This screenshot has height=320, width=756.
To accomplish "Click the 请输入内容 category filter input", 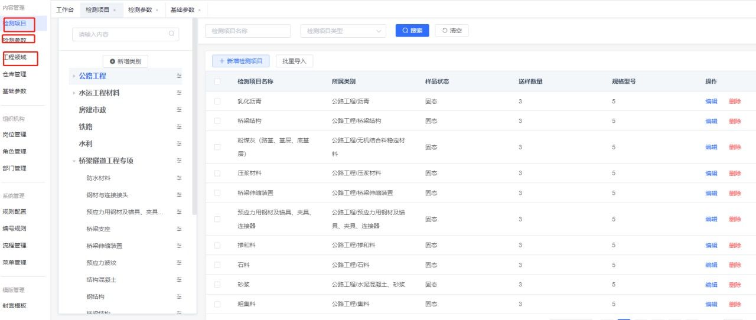I will [x=125, y=34].
